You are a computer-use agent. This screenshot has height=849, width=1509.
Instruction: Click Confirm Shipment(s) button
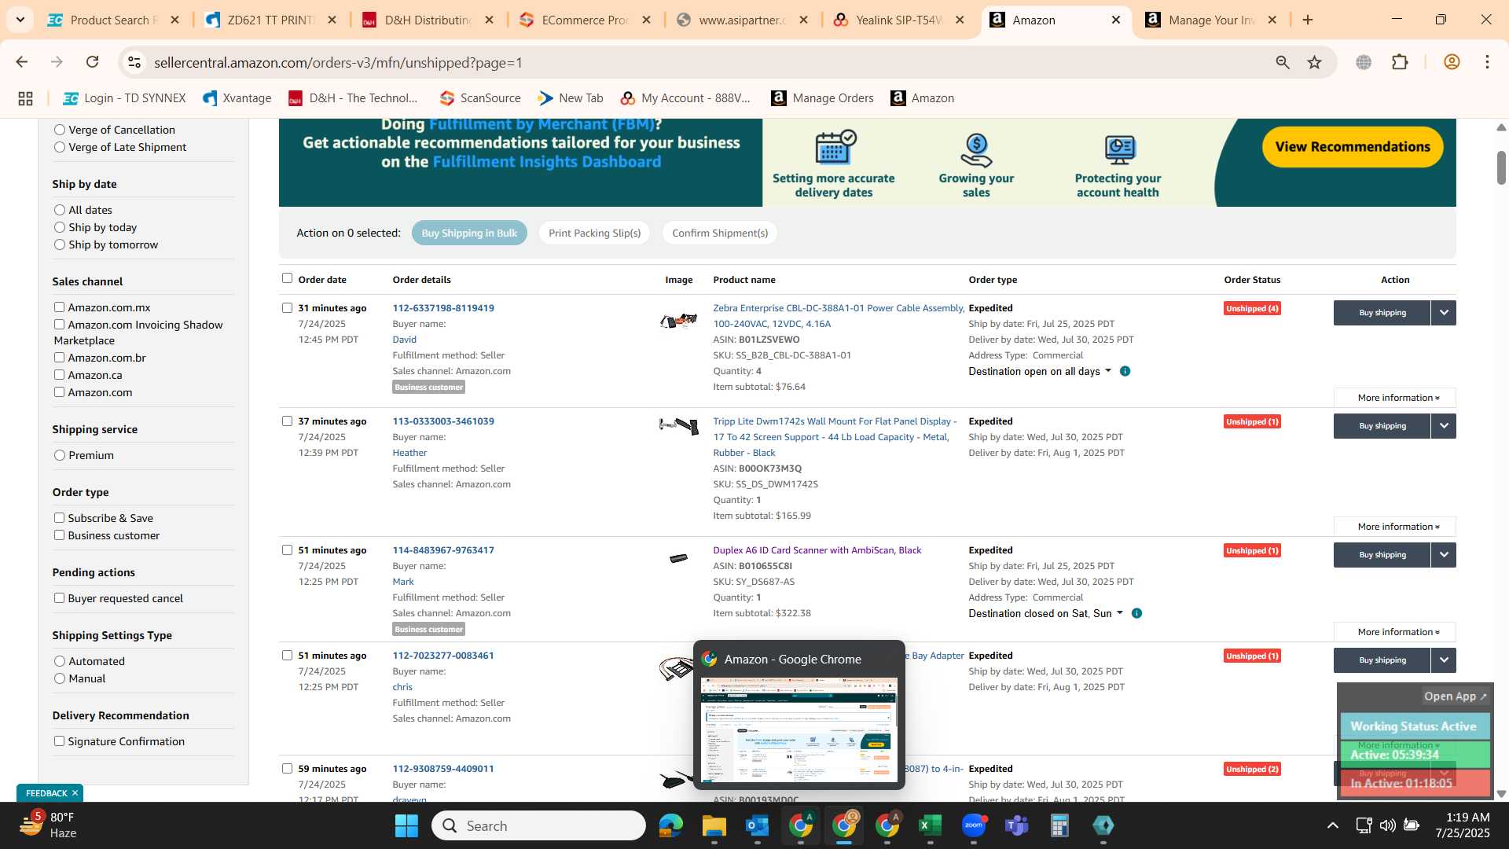pos(720,233)
